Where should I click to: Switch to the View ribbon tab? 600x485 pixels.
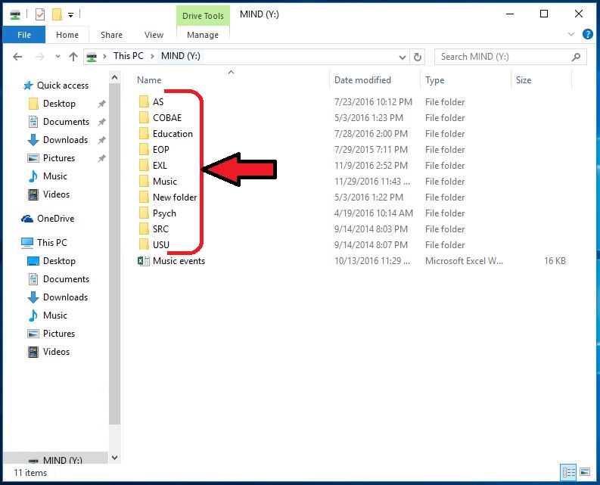pos(154,35)
